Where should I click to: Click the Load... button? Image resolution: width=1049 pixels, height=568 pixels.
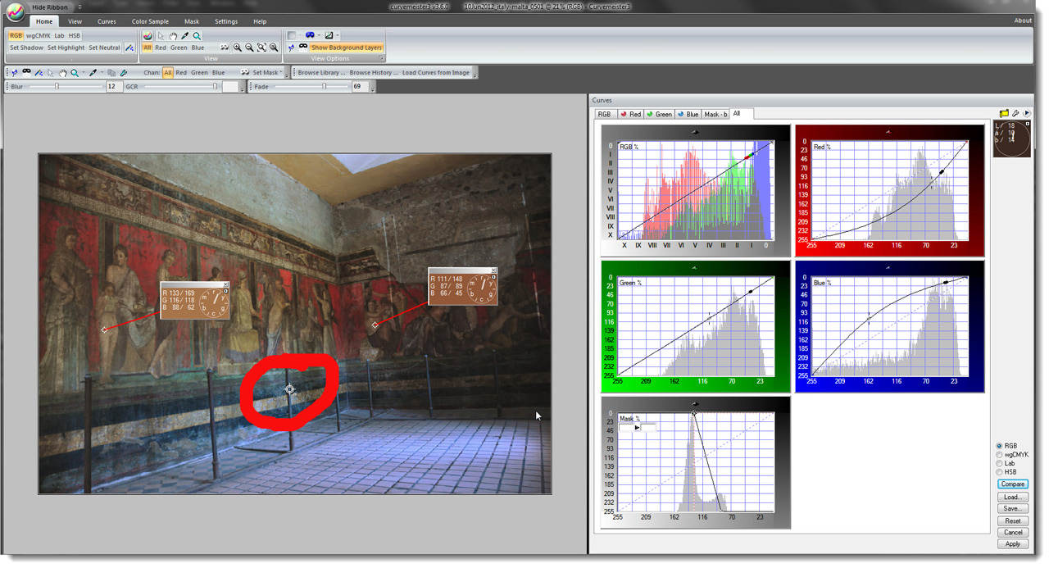1013,497
